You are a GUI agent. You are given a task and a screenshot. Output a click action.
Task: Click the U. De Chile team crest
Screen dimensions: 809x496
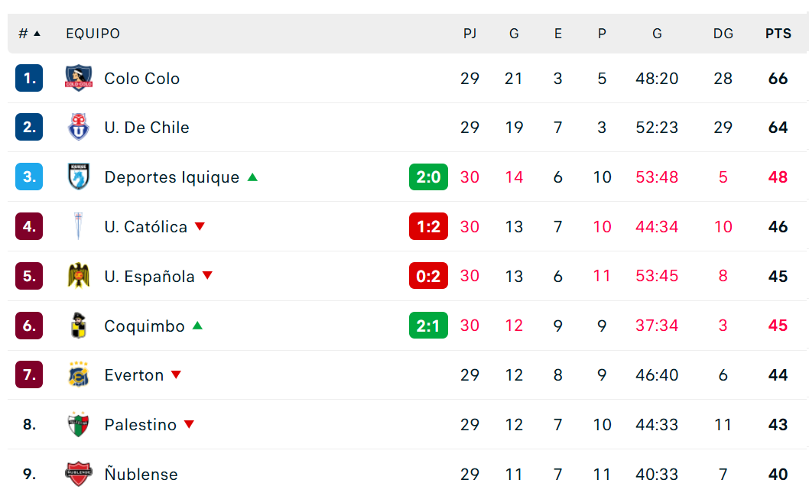click(79, 127)
